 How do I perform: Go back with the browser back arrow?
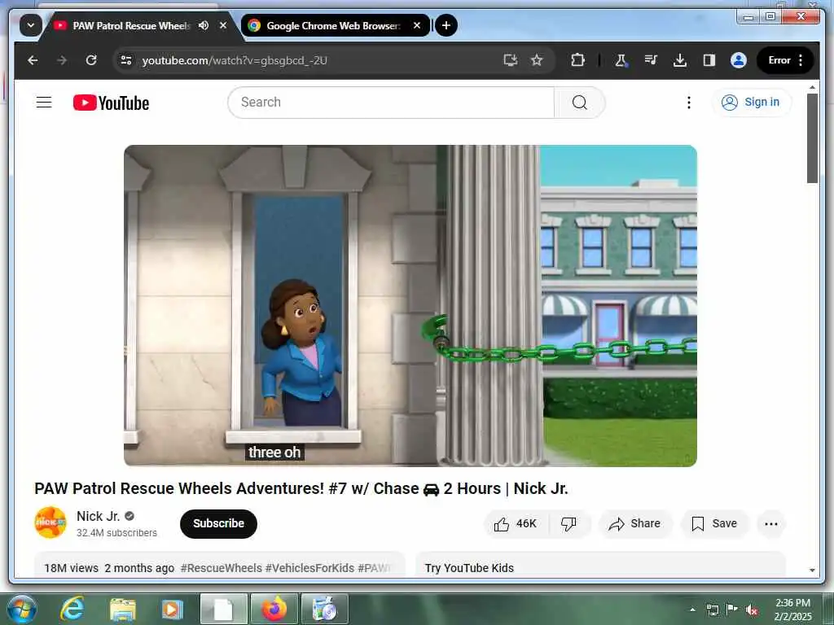33,60
